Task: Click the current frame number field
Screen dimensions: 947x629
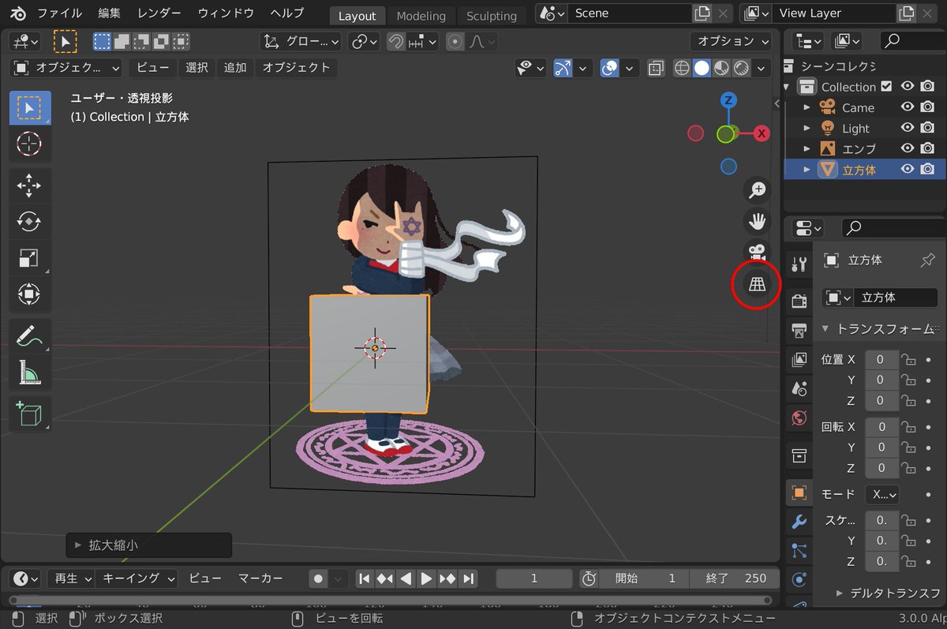Action: 534,578
